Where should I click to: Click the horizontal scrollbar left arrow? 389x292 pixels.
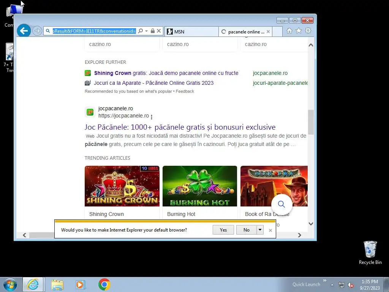click(x=24, y=235)
